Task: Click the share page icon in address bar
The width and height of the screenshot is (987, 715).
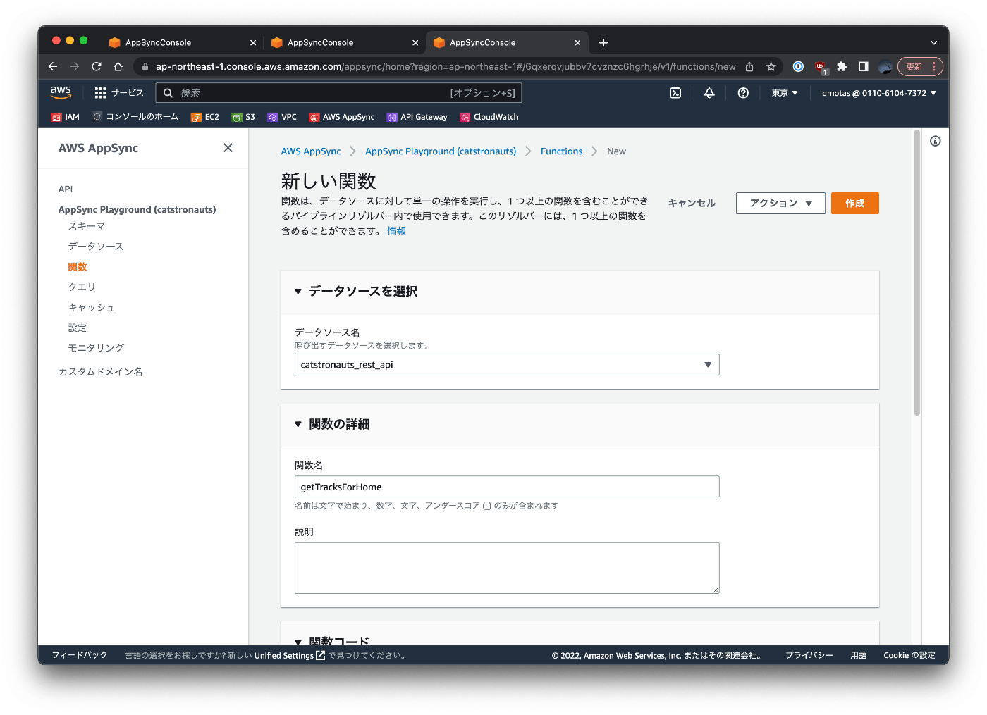Action: point(749,67)
